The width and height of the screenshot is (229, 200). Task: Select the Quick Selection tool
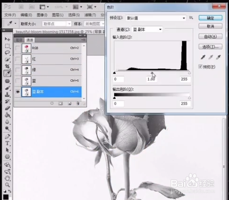(7, 59)
